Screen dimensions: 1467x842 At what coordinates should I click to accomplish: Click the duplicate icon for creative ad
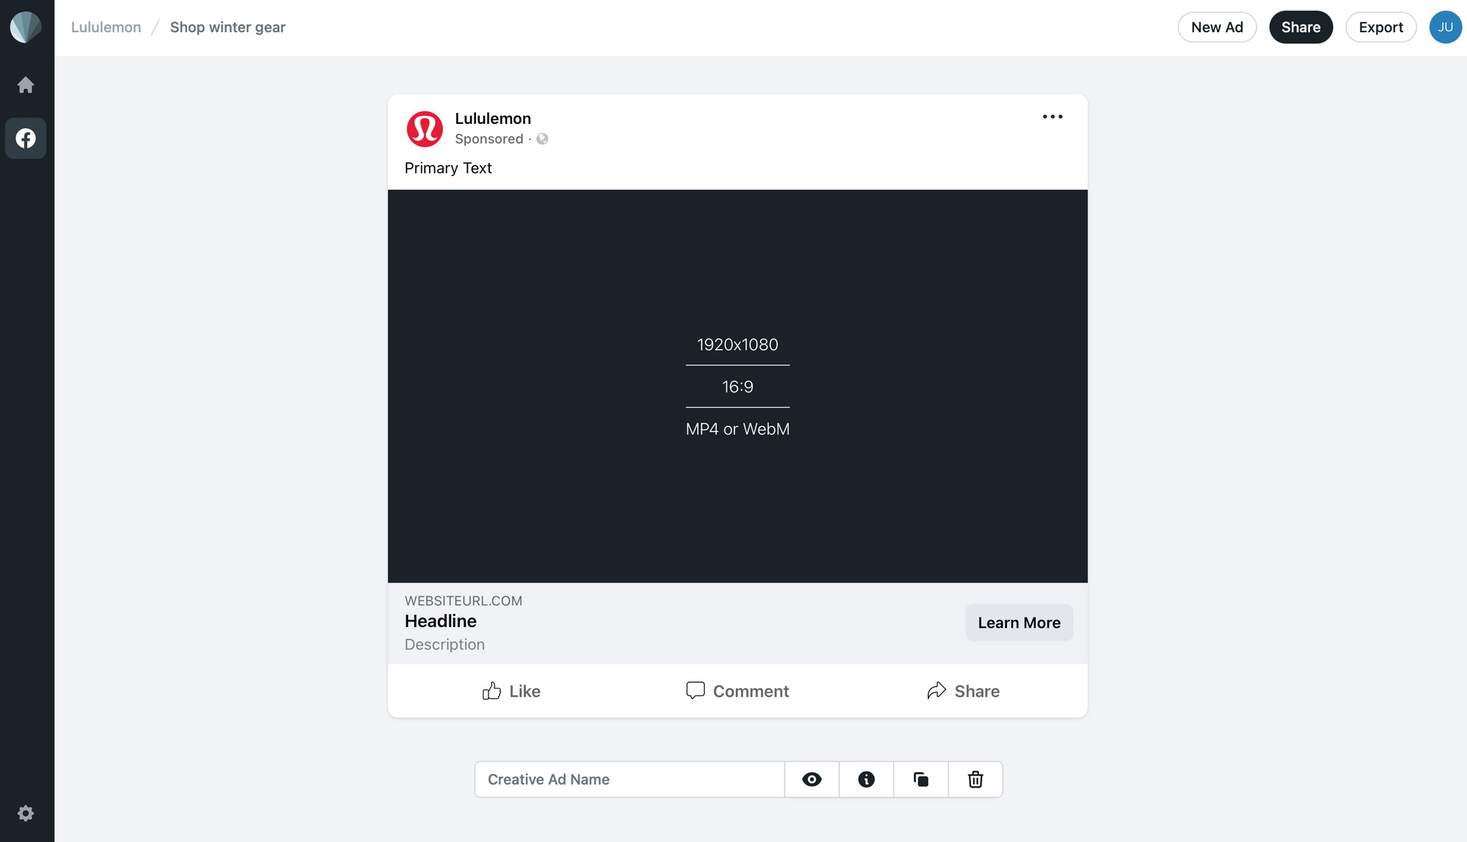click(921, 780)
